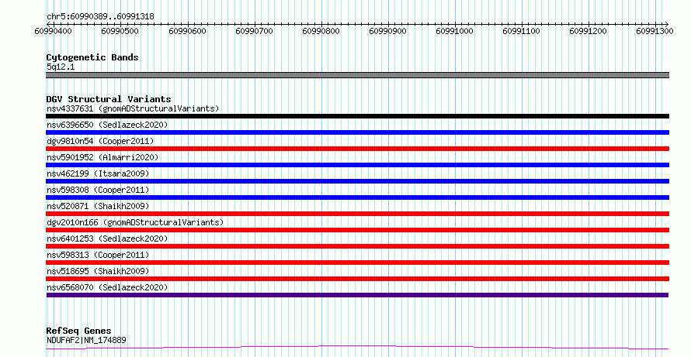Click ruler position 60991300
The height and width of the screenshot is (357, 691).
coord(655,31)
